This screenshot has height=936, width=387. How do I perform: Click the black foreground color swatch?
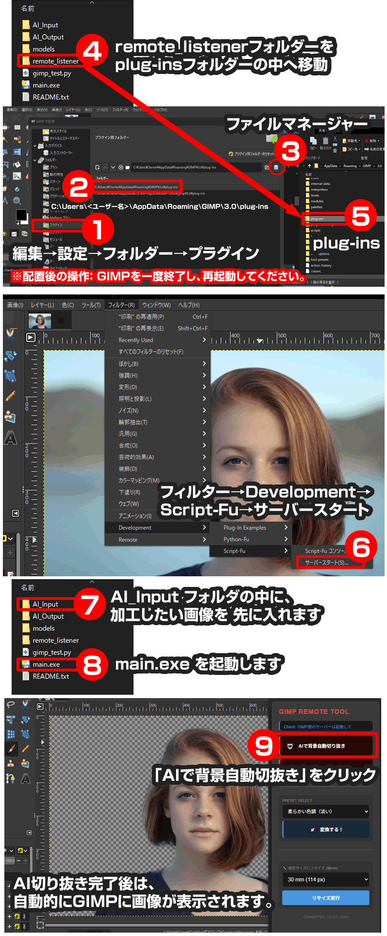(x=21, y=215)
